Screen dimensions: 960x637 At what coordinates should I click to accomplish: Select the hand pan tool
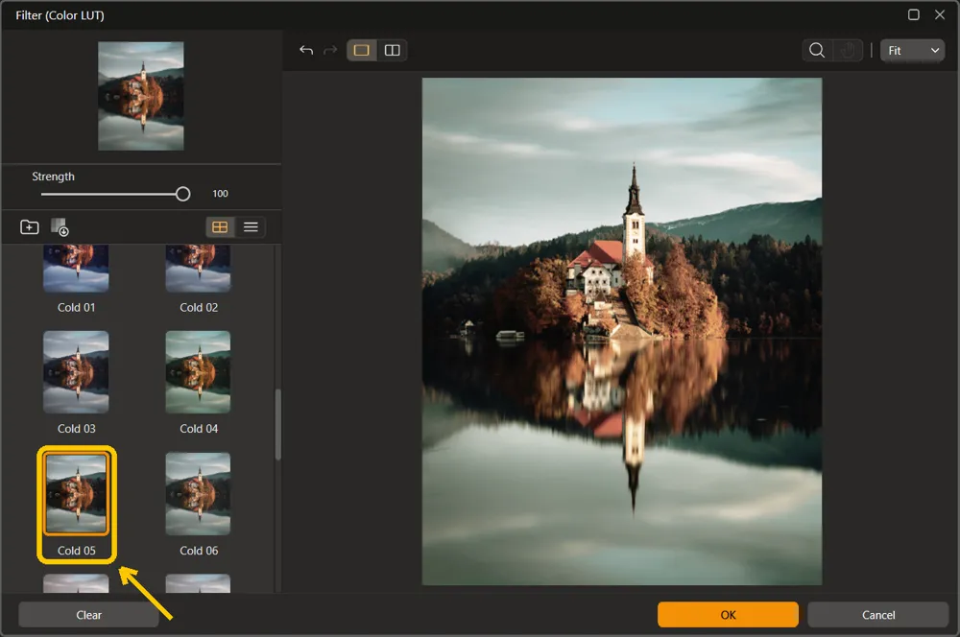pyautogui.click(x=848, y=50)
